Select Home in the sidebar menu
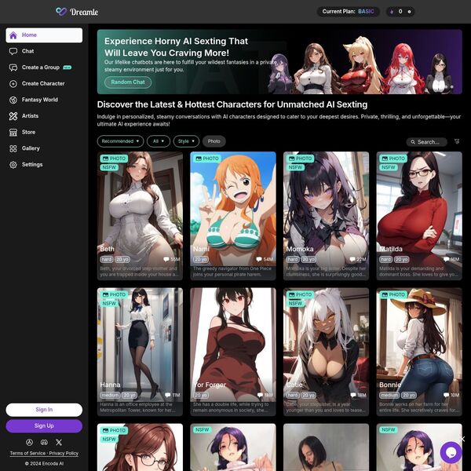 point(44,35)
